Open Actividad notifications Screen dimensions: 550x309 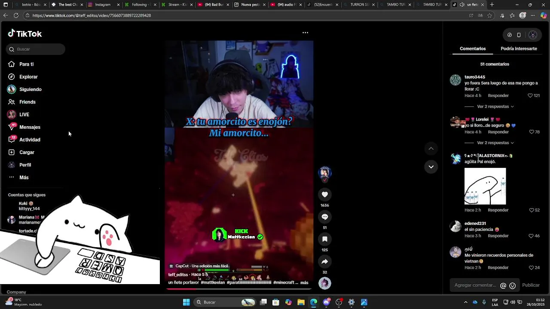coord(30,140)
